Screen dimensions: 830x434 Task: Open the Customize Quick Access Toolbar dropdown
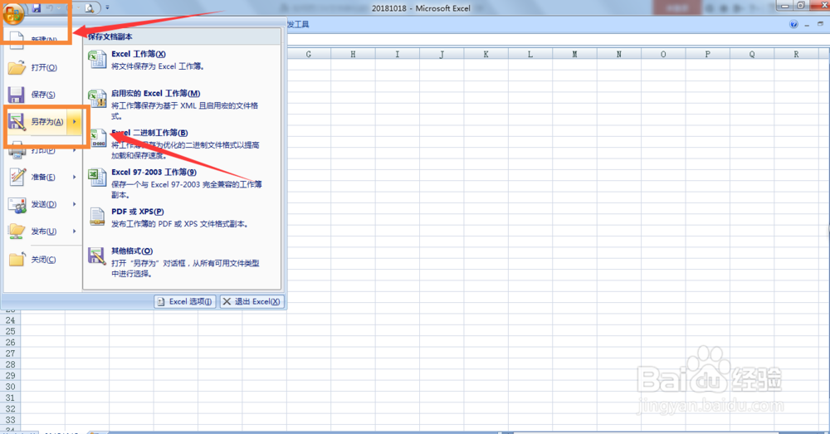tap(107, 8)
